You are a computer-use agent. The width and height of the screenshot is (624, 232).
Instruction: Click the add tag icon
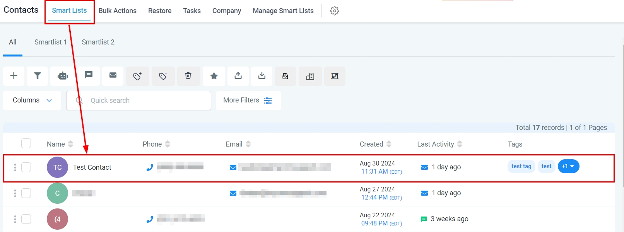click(137, 76)
